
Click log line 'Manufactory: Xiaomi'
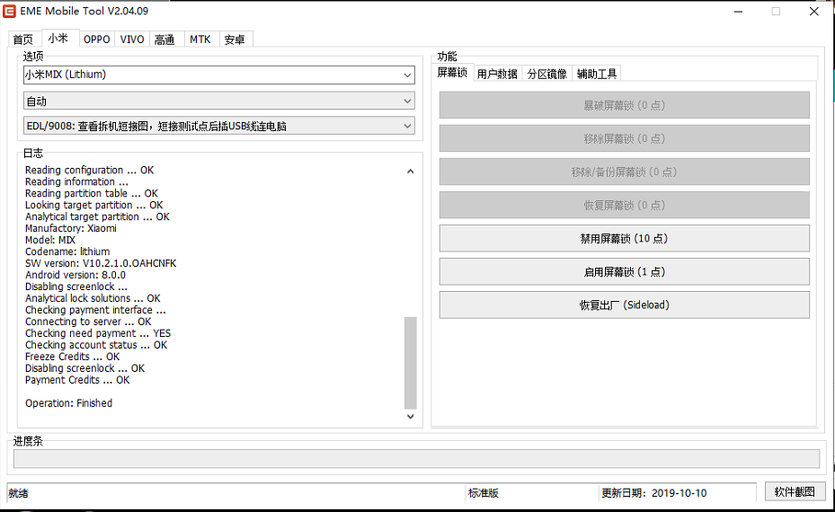click(71, 228)
